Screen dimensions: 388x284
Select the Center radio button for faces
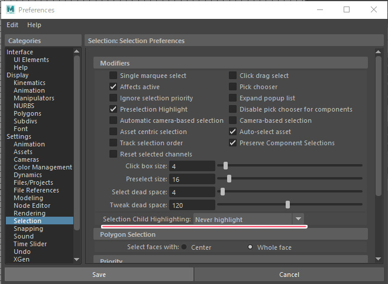point(185,247)
